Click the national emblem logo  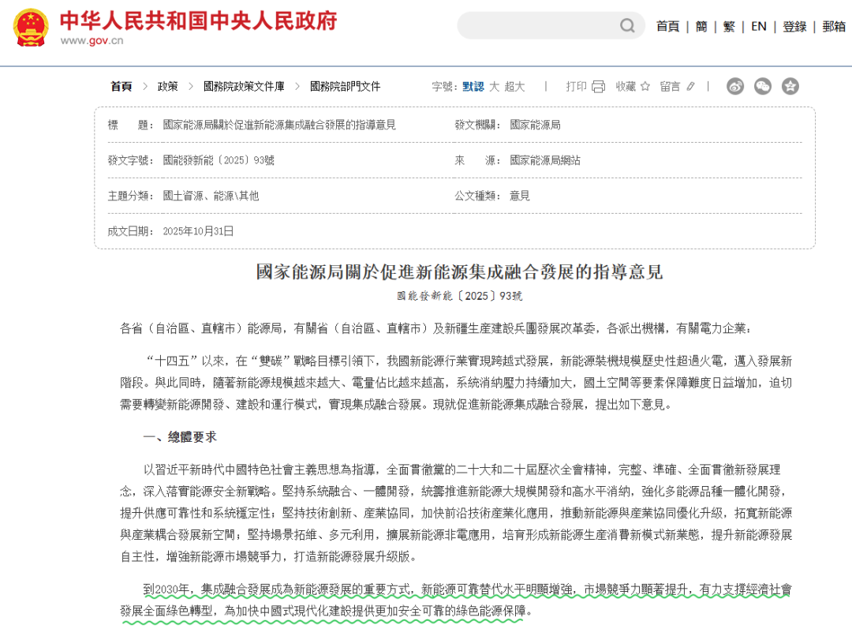tap(31, 28)
